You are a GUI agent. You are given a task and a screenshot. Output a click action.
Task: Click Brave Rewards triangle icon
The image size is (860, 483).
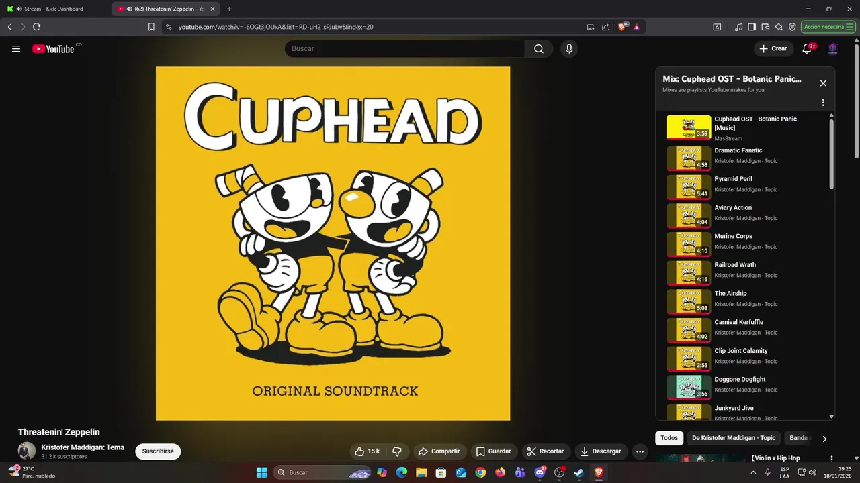pyautogui.click(x=636, y=27)
